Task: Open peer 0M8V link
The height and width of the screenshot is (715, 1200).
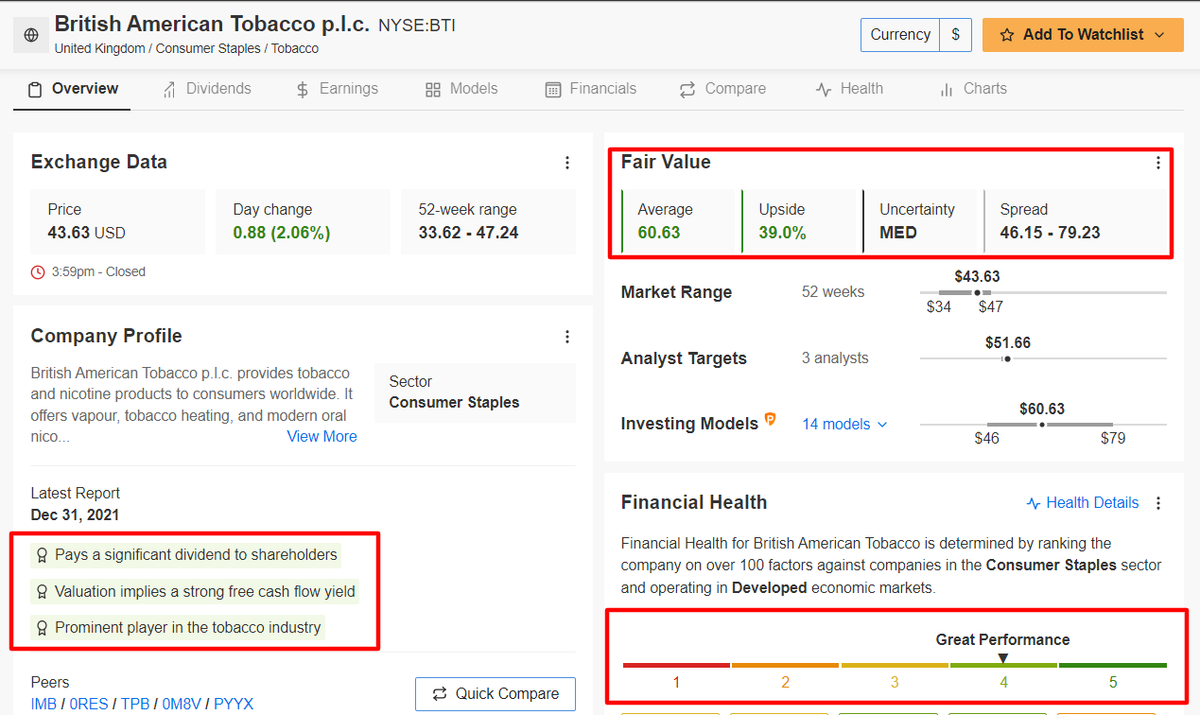Action: point(183,705)
